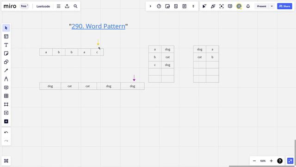
Task: Open the Upload tool
Action: pyautogui.click(x=6, y=113)
